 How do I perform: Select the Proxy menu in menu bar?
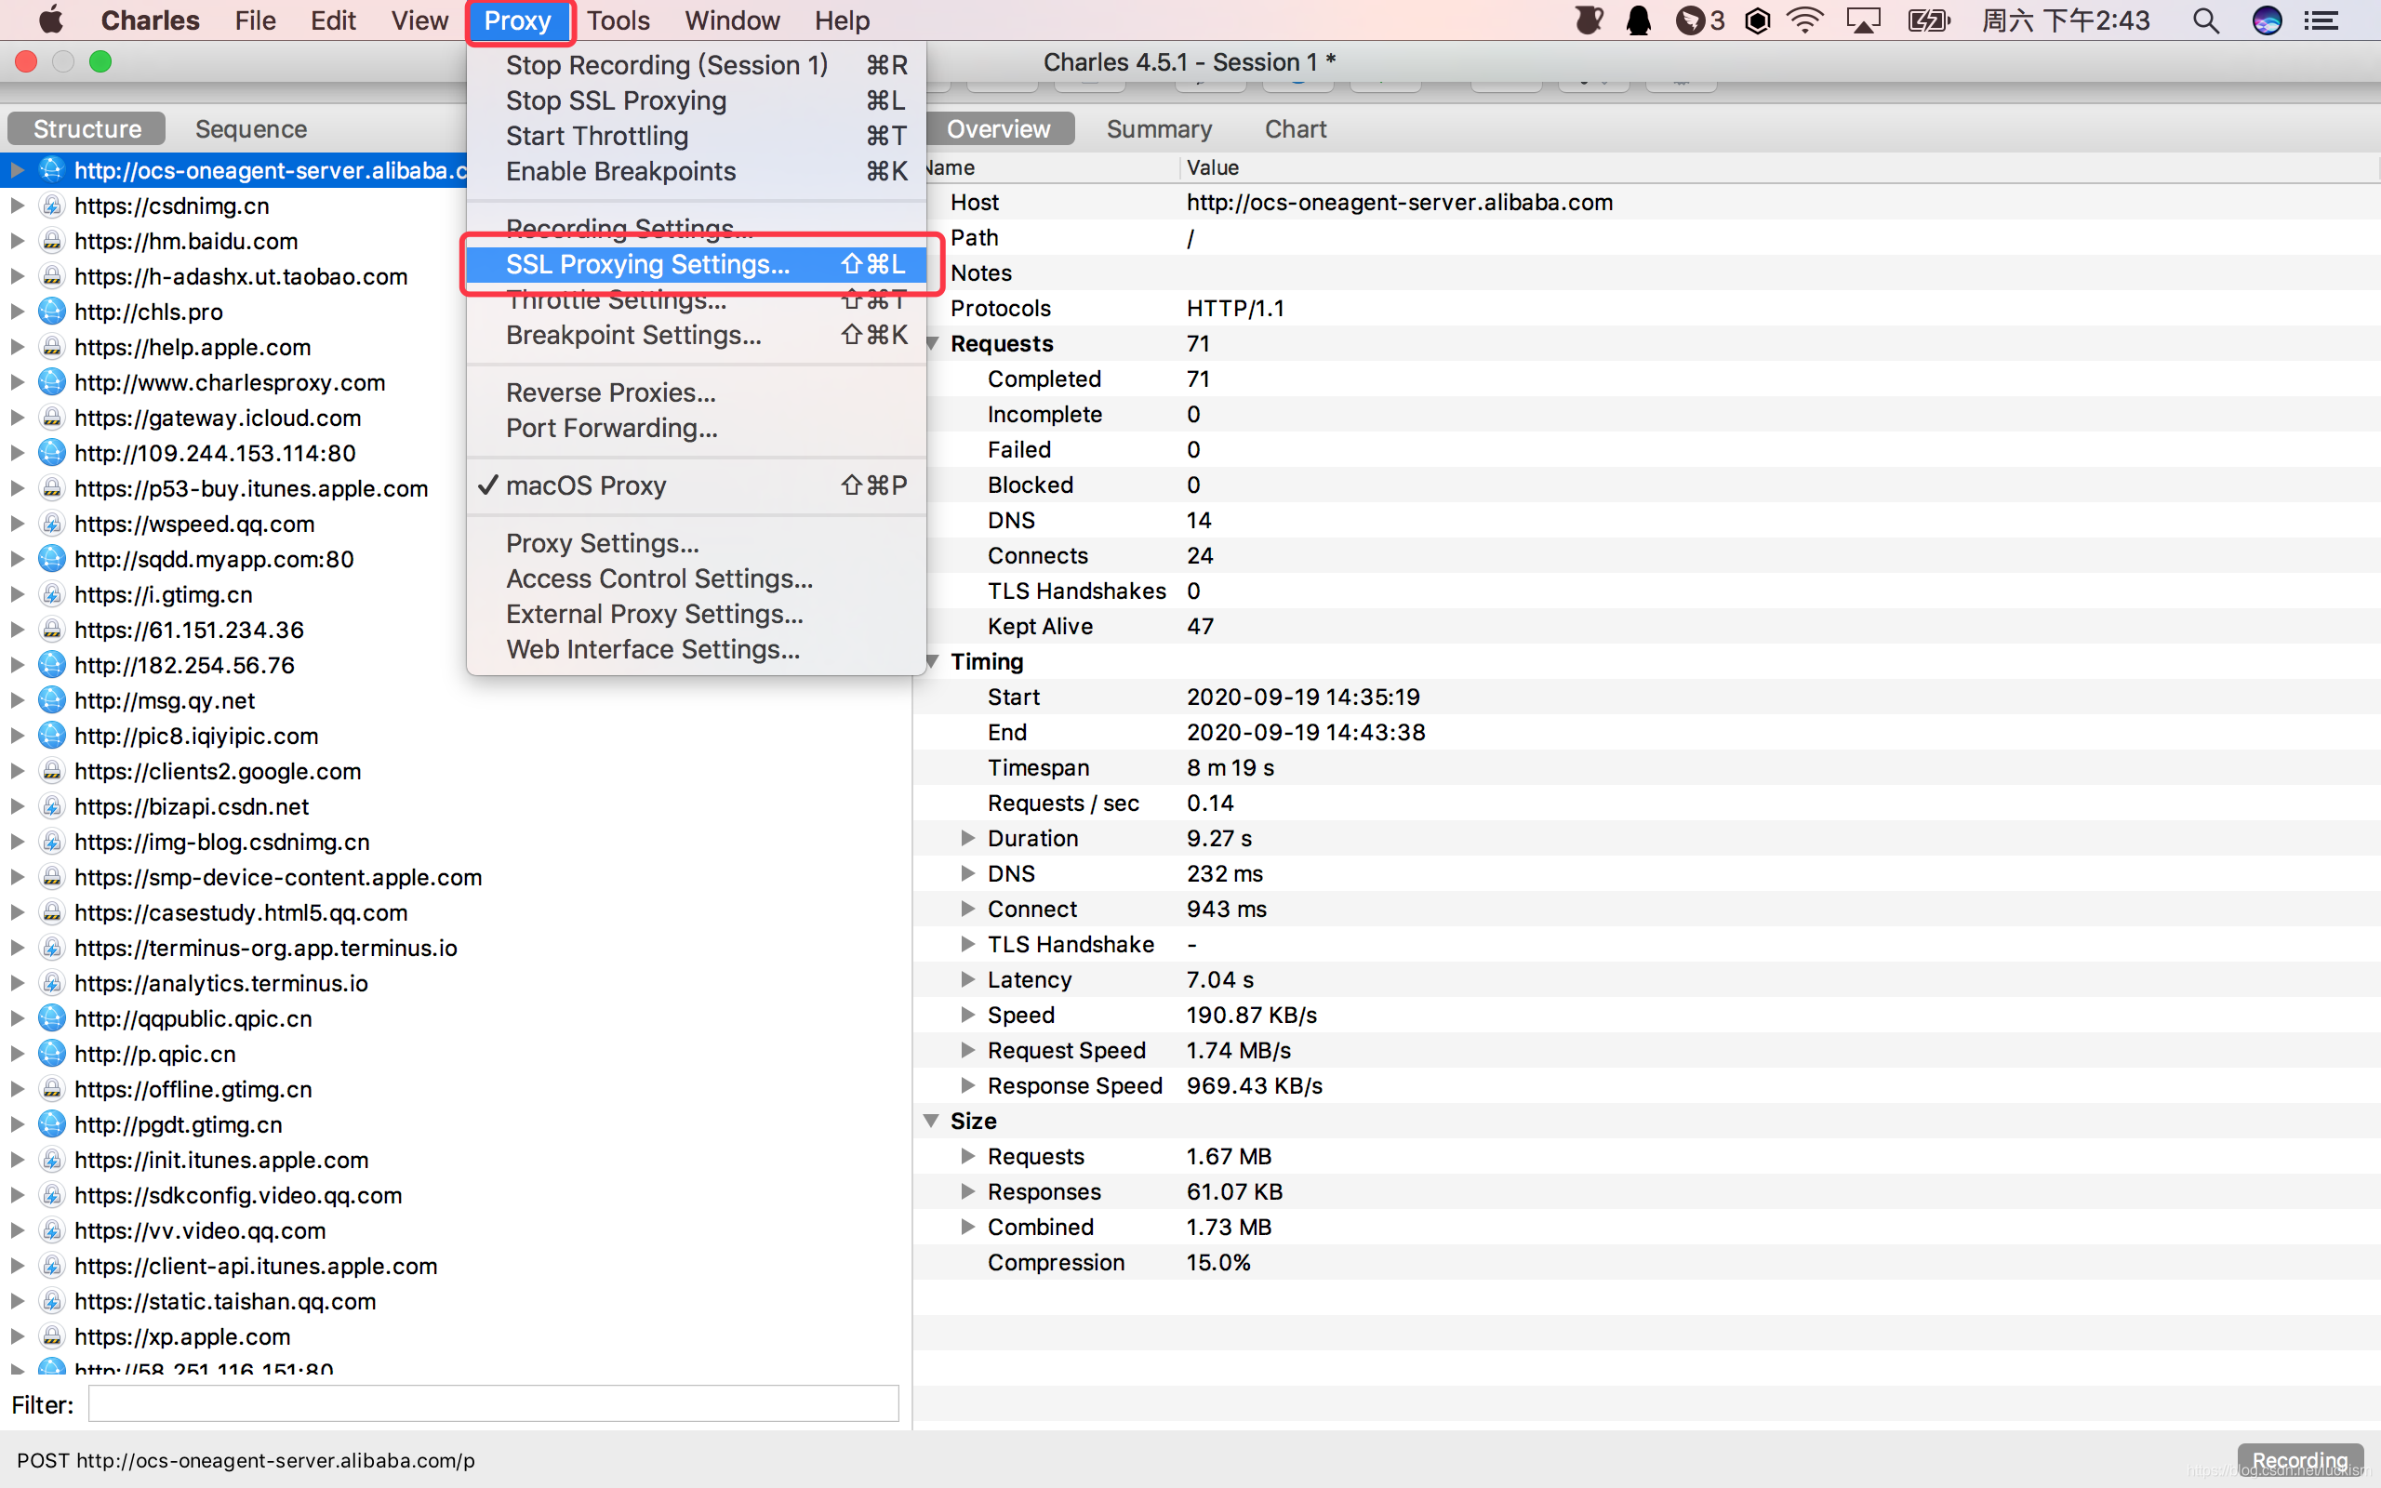pos(518,20)
